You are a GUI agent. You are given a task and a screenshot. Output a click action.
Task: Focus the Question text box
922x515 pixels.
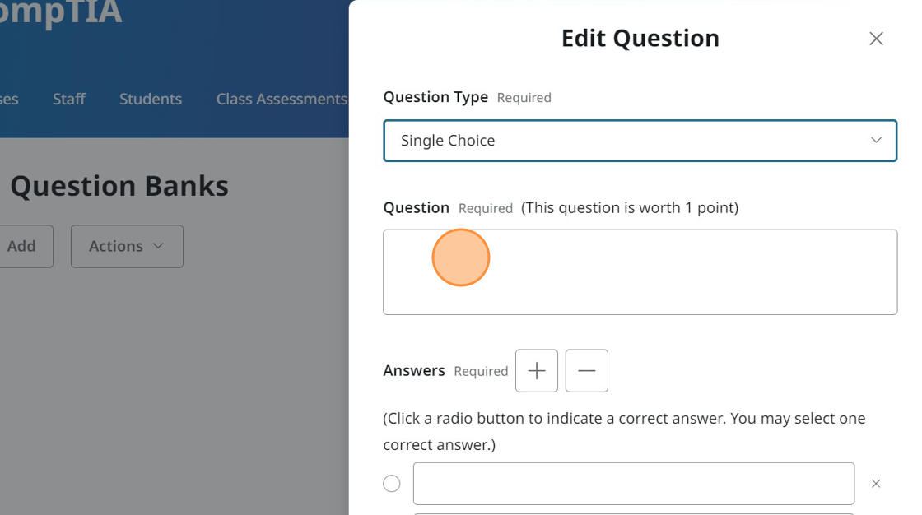click(x=639, y=271)
